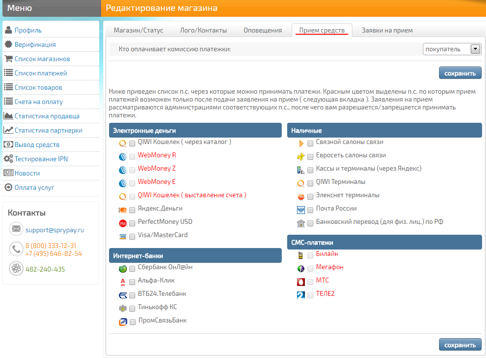Click the top сохранить button

coord(460,73)
